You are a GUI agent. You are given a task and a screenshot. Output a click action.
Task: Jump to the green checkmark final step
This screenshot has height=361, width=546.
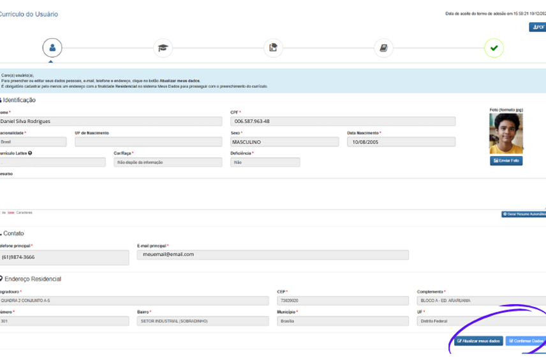click(x=494, y=48)
